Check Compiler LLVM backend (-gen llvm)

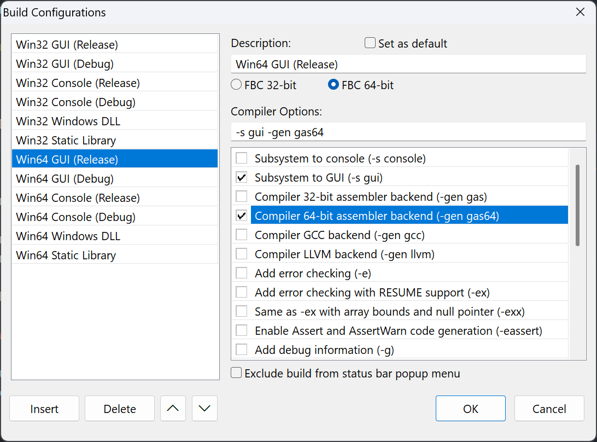pyautogui.click(x=242, y=254)
